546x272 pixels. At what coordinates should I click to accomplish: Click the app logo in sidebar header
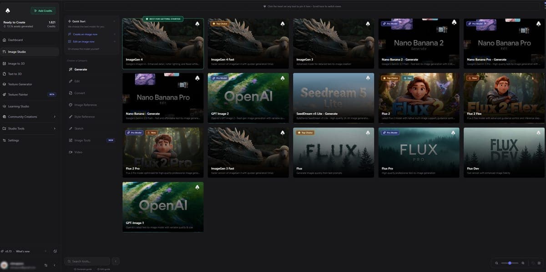click(8, 10)
